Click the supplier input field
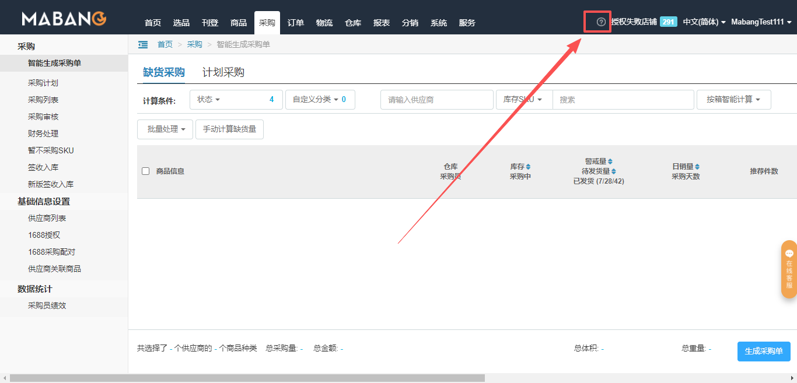Image resolution: width=797 pixels, height=383 pixels. coord(436,100)
